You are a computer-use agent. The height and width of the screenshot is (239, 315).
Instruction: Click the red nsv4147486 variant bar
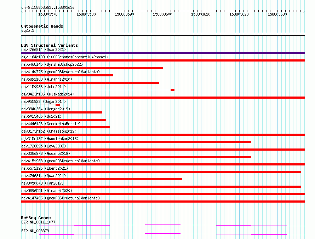(163, 202)
